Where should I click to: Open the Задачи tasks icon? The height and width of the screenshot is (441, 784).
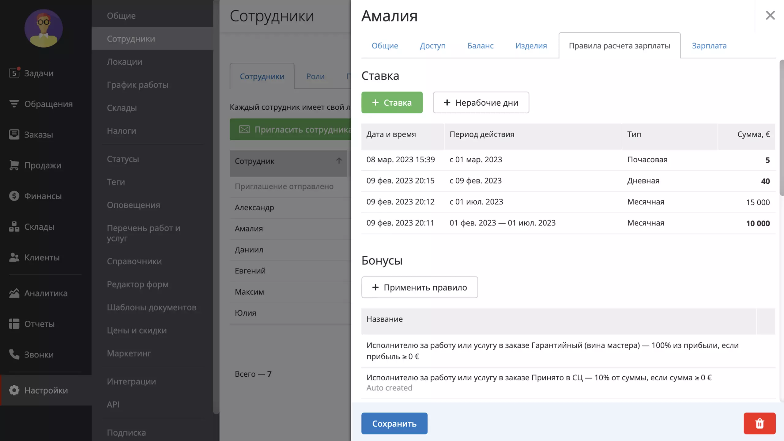tap(14, 73)
